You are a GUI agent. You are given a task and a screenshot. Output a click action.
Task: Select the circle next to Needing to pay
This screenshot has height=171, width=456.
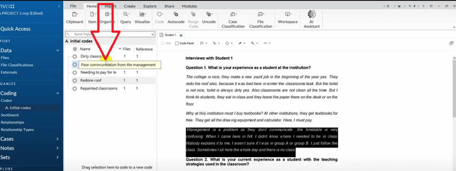[x=75, y=72]
